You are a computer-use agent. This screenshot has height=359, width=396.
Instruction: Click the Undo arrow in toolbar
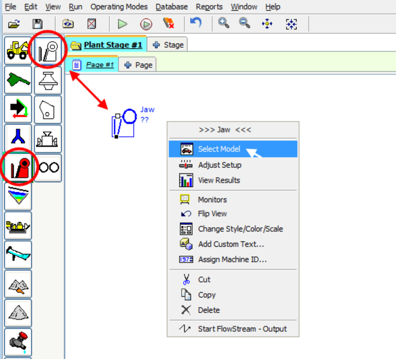point(196,23)
